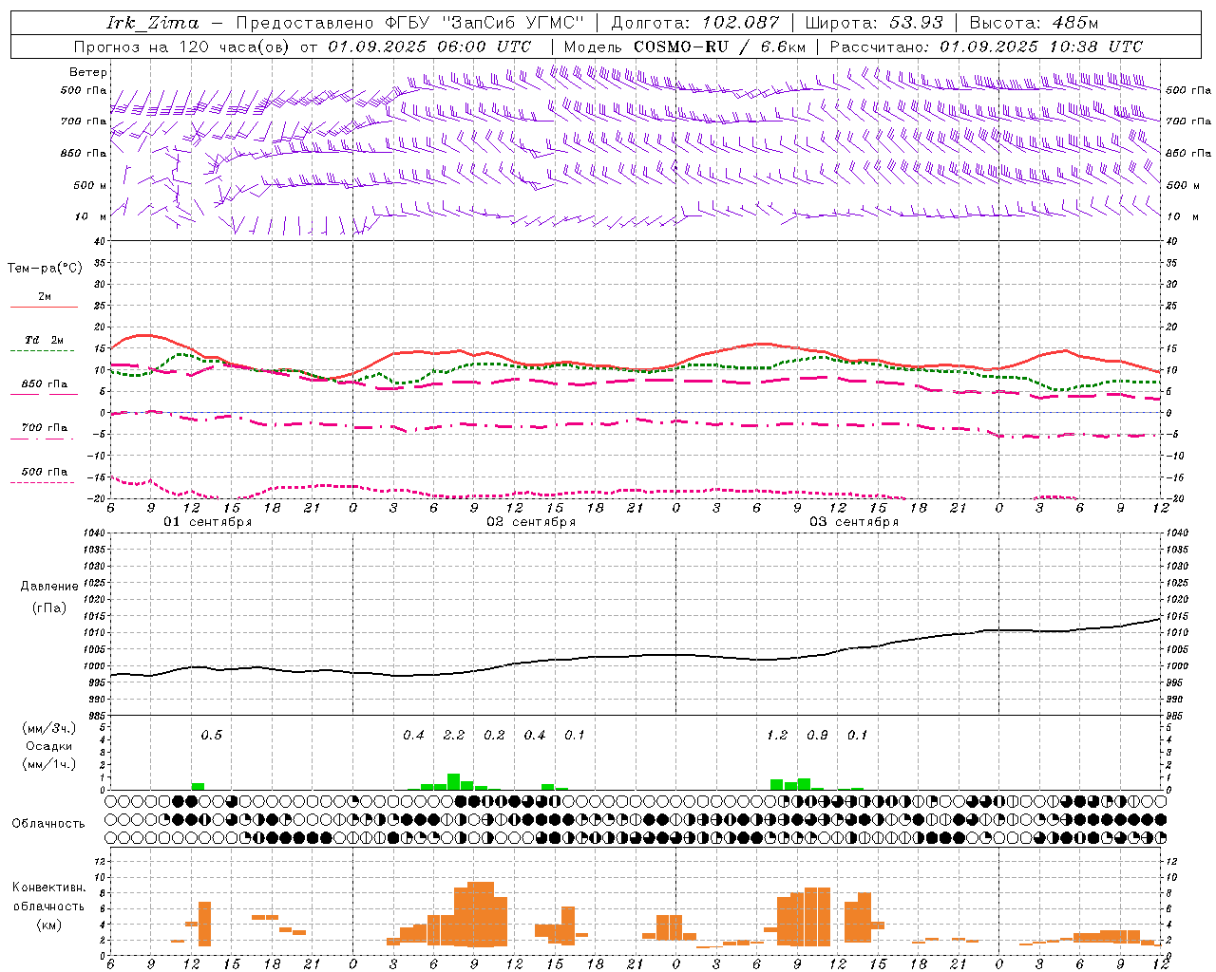The image size is (1216, 972).
Task: Click the 'Прогноз на 120 часа(ов)' forecast text
Action: pos(182,47)
